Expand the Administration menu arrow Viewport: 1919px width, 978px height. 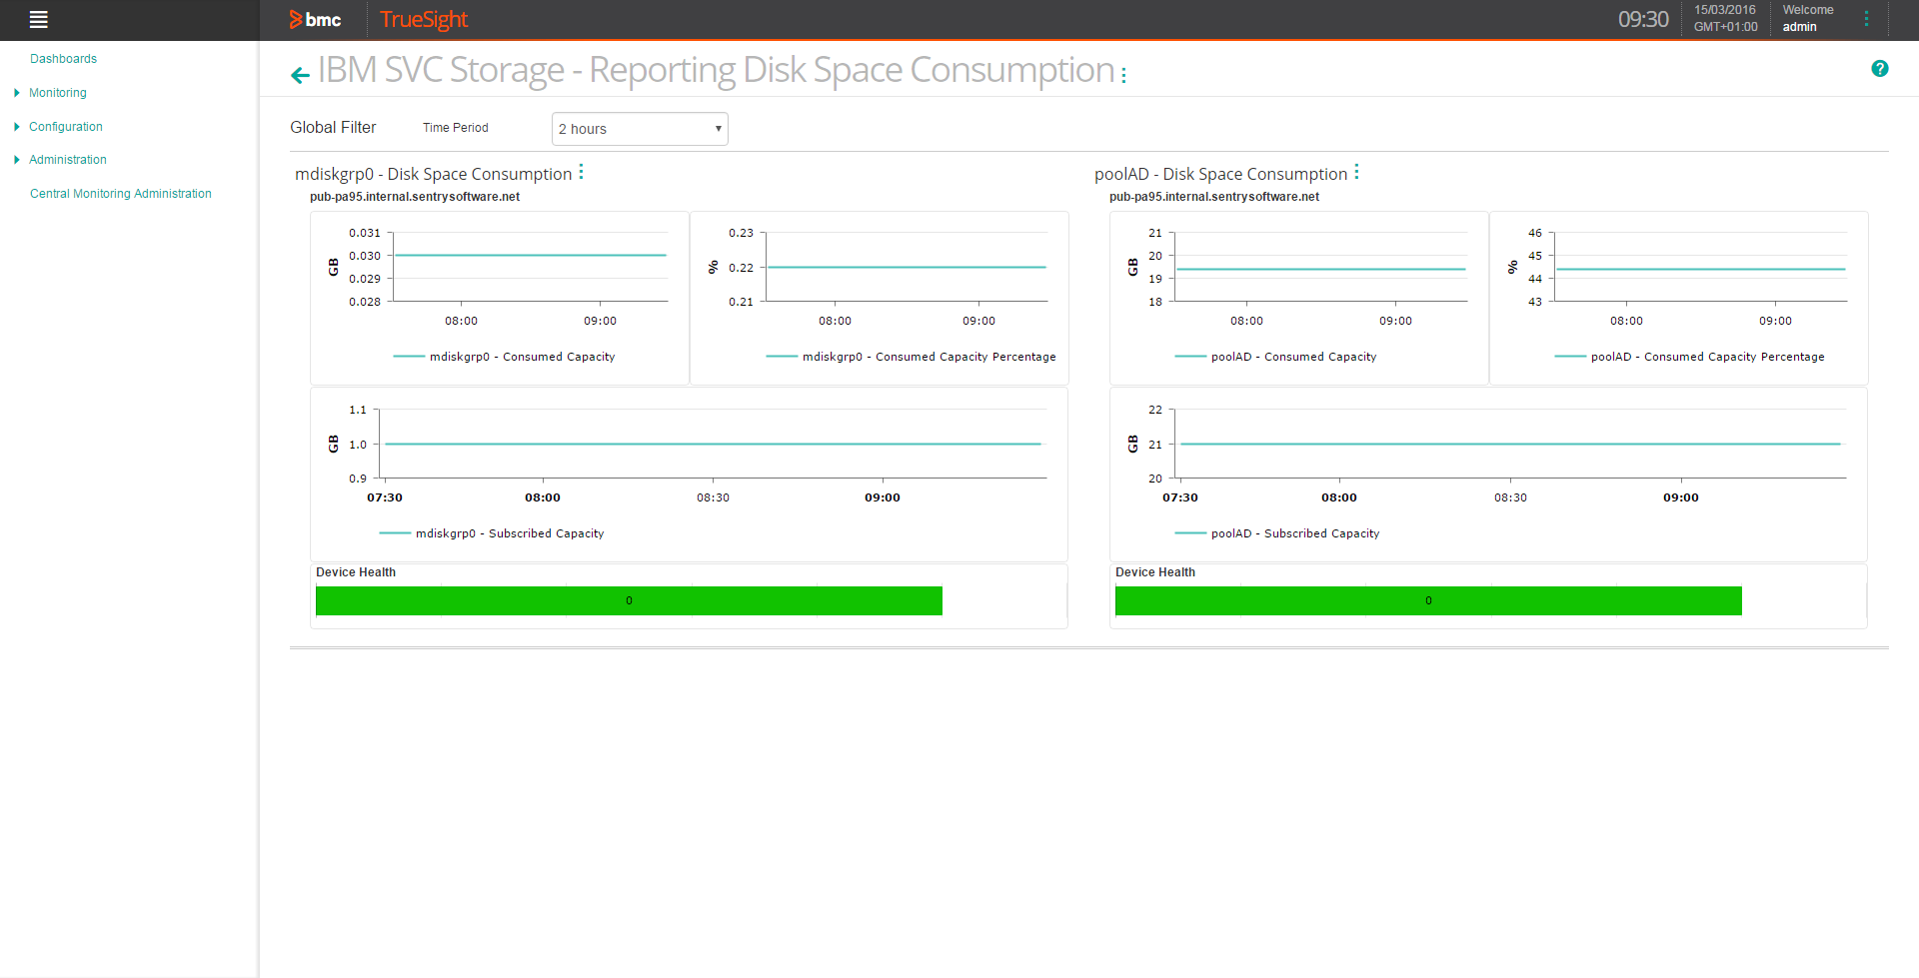[x=17, y=160]
